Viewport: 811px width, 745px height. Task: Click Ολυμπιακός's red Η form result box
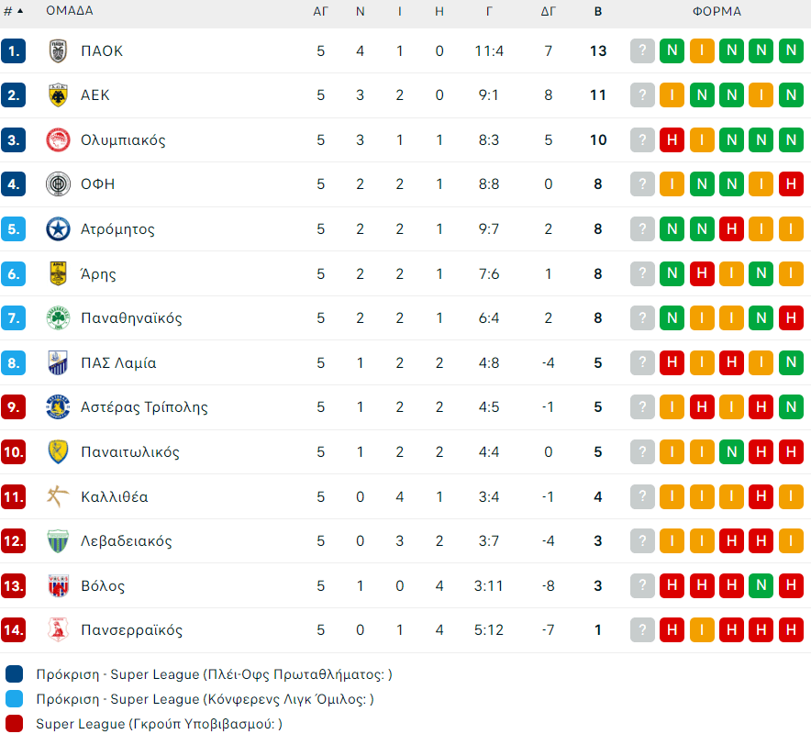pos(672,140)
